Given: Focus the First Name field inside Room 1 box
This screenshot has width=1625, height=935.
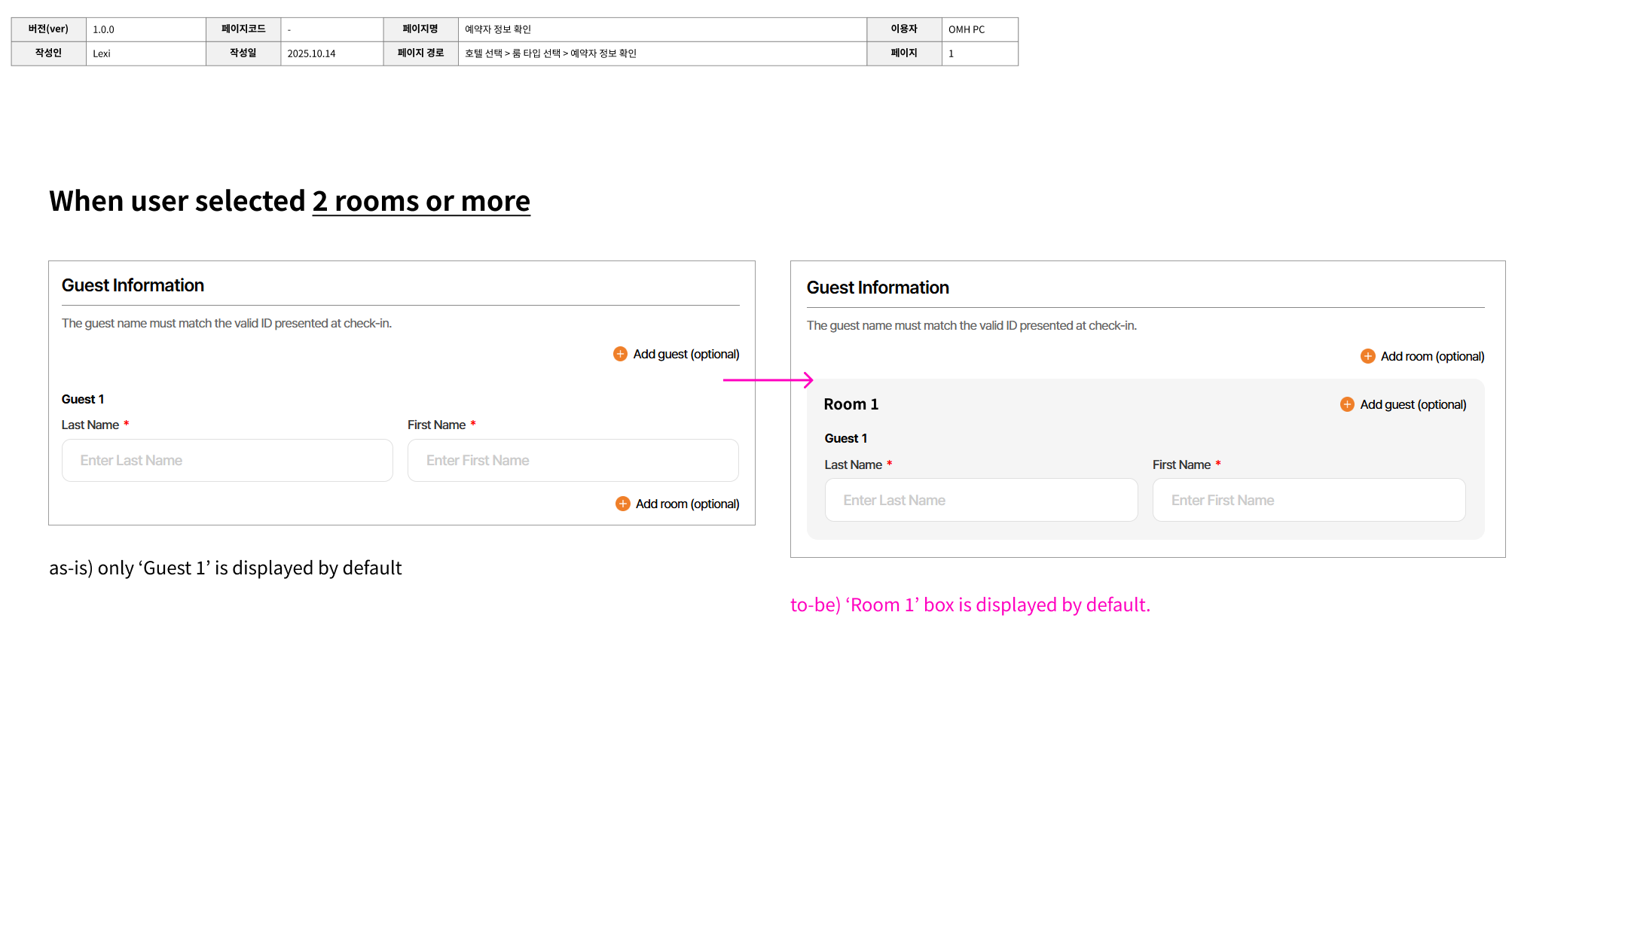Looking at the screenshot, I should tap(1308, 500).
